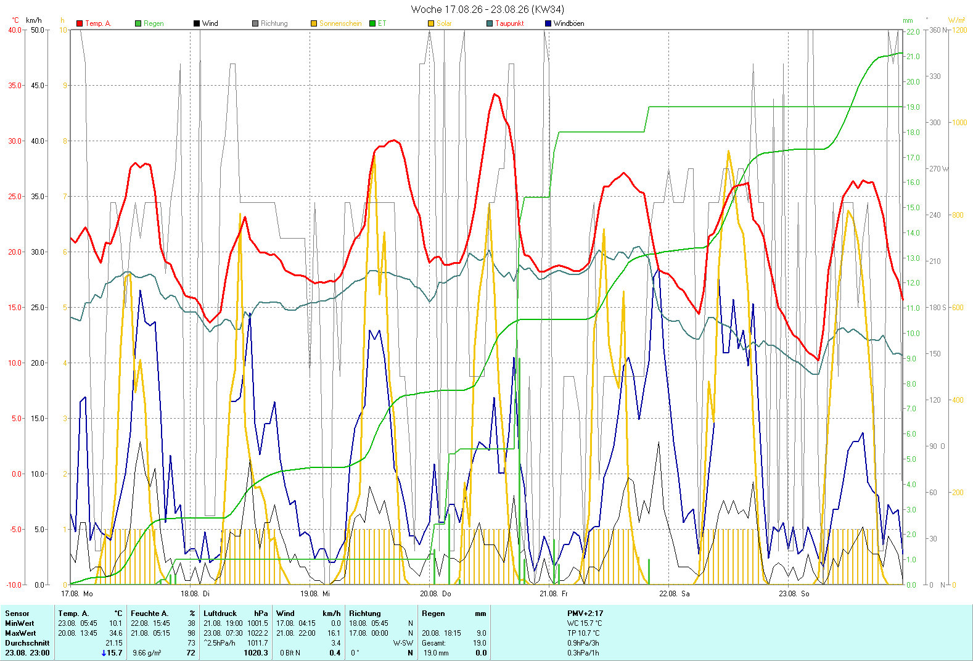Pick the gray Richtung legend swatch

pyautogui.click(x=255, y=23)
